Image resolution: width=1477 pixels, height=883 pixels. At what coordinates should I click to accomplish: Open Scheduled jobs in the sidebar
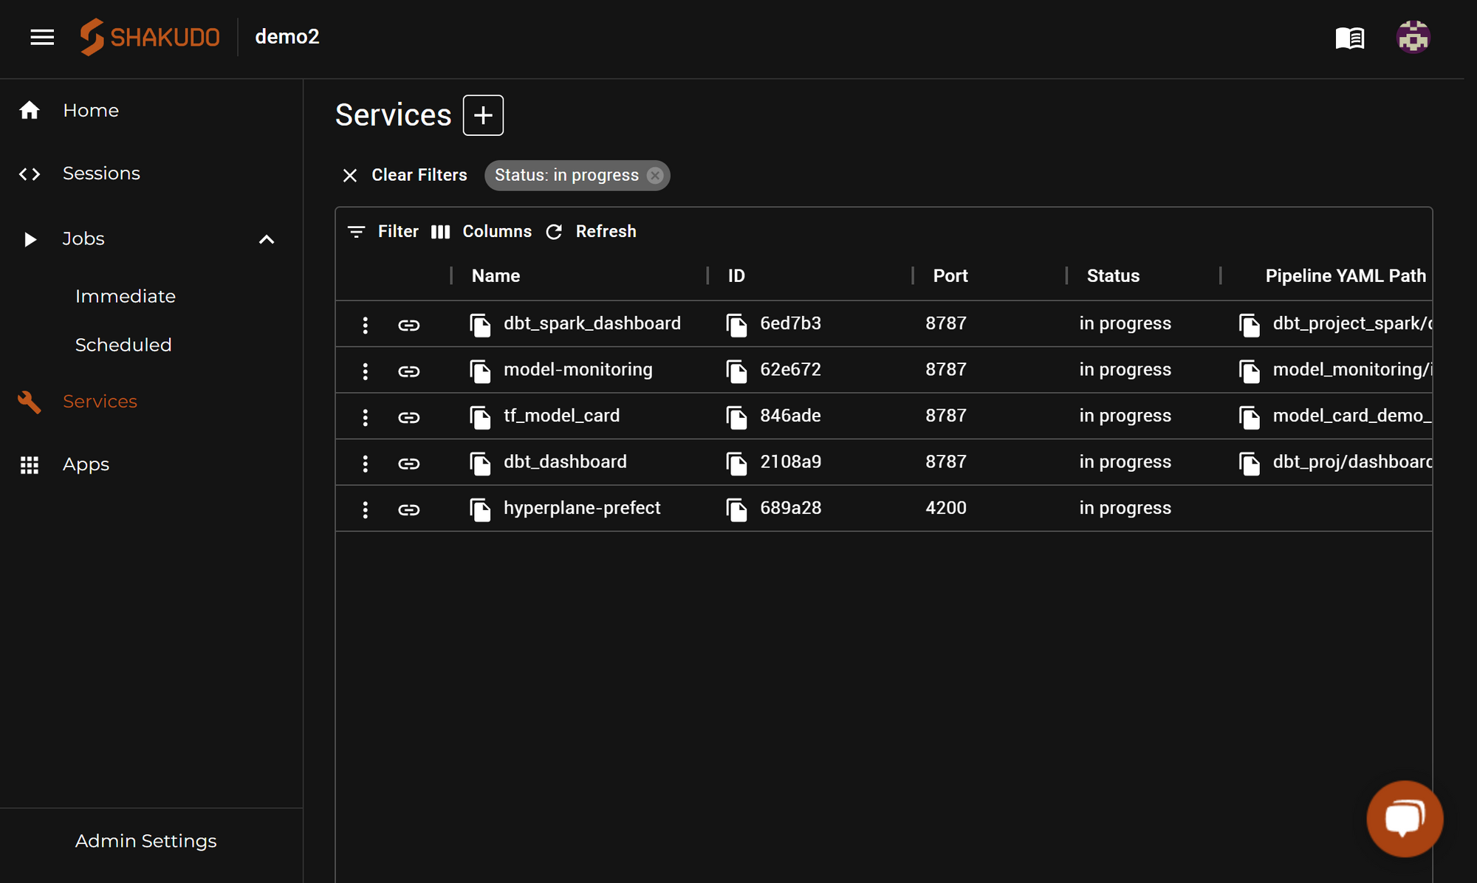pos(123,345)
